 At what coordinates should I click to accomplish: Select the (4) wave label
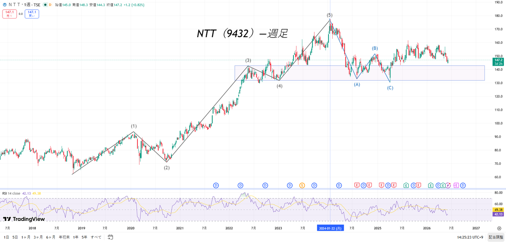click(x=280, y=86)
